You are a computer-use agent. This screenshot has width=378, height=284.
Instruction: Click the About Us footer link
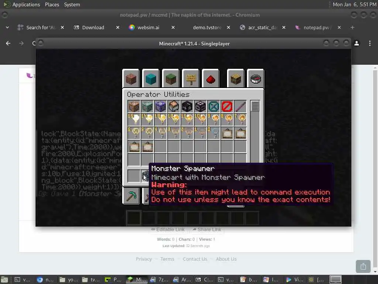tap(226, 259)
